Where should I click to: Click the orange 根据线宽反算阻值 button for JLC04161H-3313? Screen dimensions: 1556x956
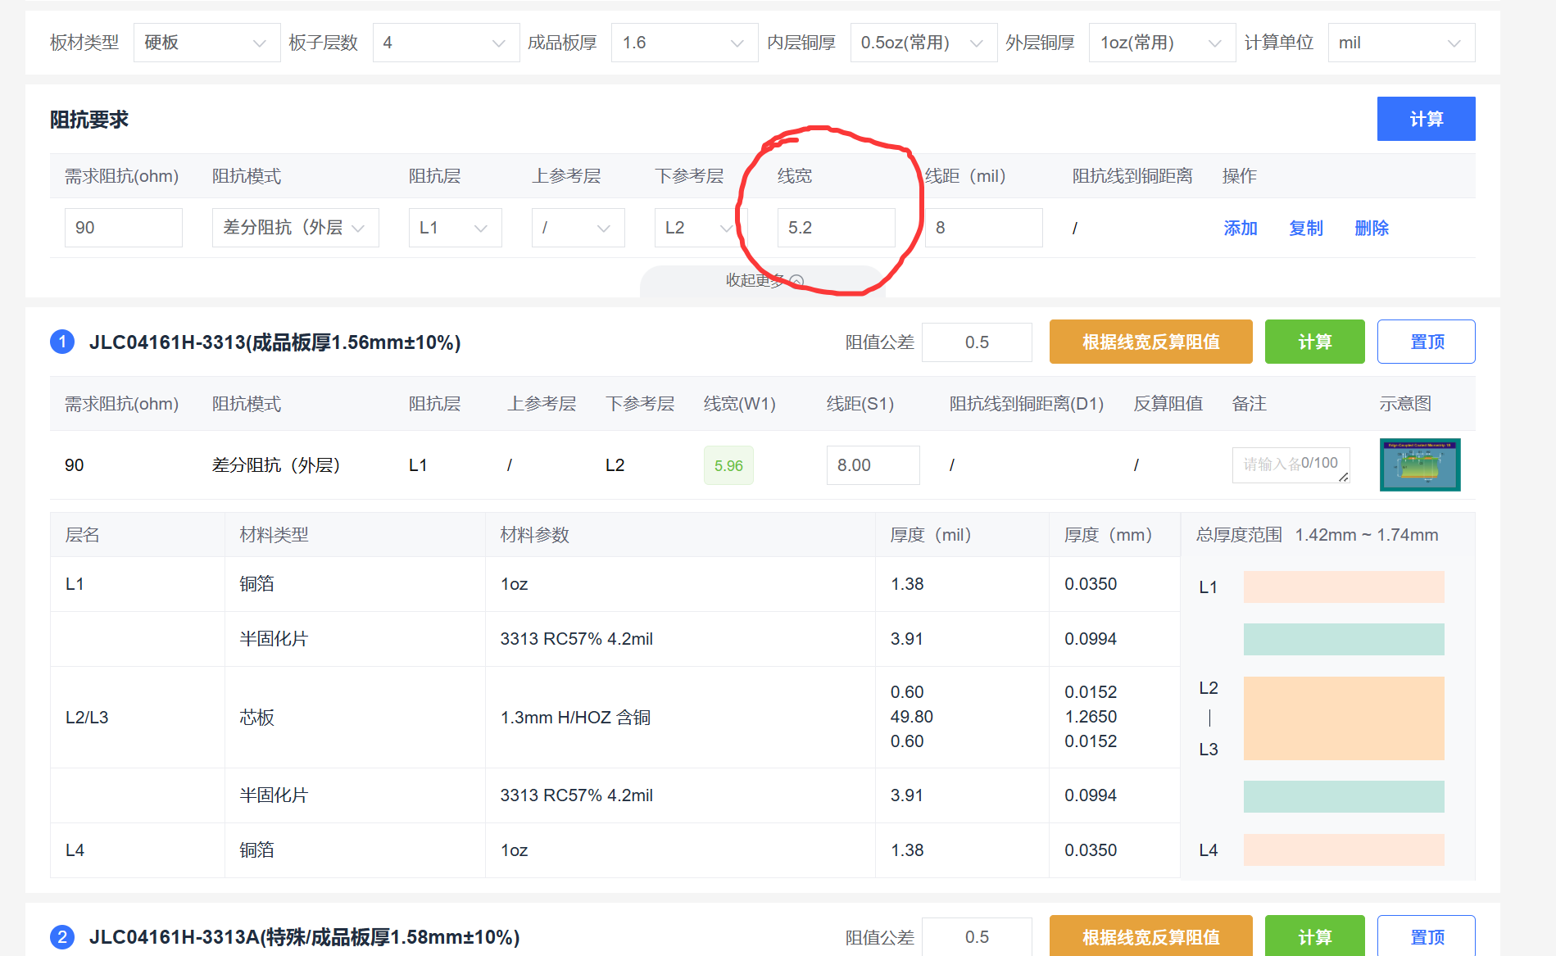click(x=1150, y=342)
